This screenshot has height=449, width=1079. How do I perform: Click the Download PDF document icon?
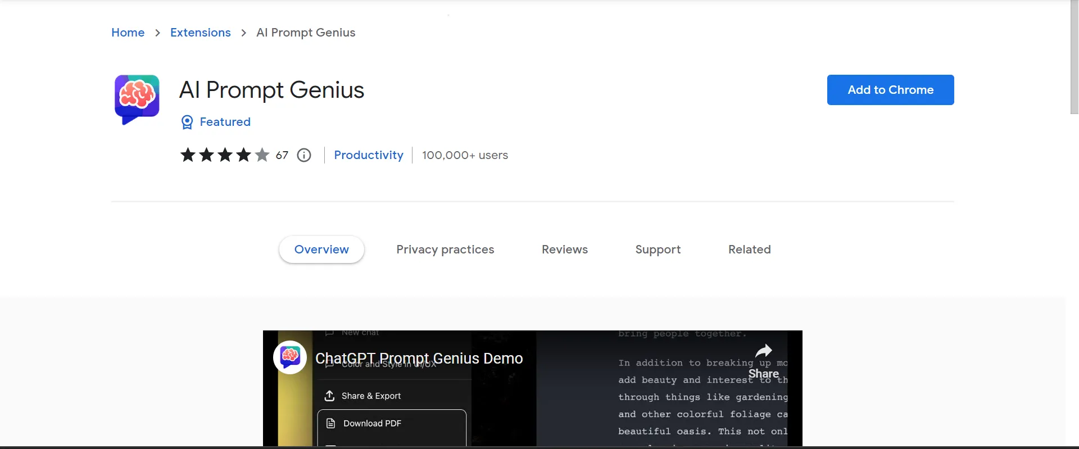coord(331,423)
